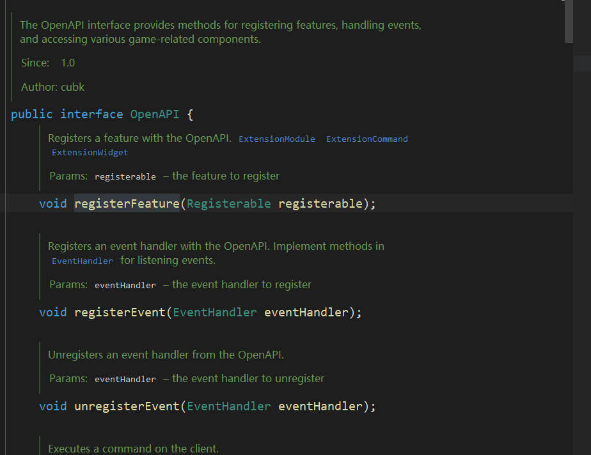The height and width of the screenshot is (455, 591).
Task: Click 'eventHandler' parameter in unregisterEvent signature
Action: 320,406
